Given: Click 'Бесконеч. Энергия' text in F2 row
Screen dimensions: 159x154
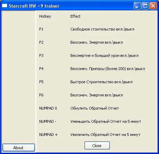Looking at the screenshot, I should [87, 42].
